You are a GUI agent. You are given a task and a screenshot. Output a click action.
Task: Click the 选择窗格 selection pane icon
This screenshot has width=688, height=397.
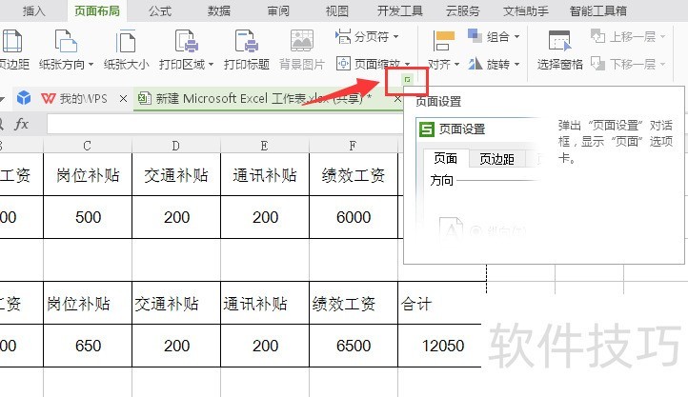(560, 41)
